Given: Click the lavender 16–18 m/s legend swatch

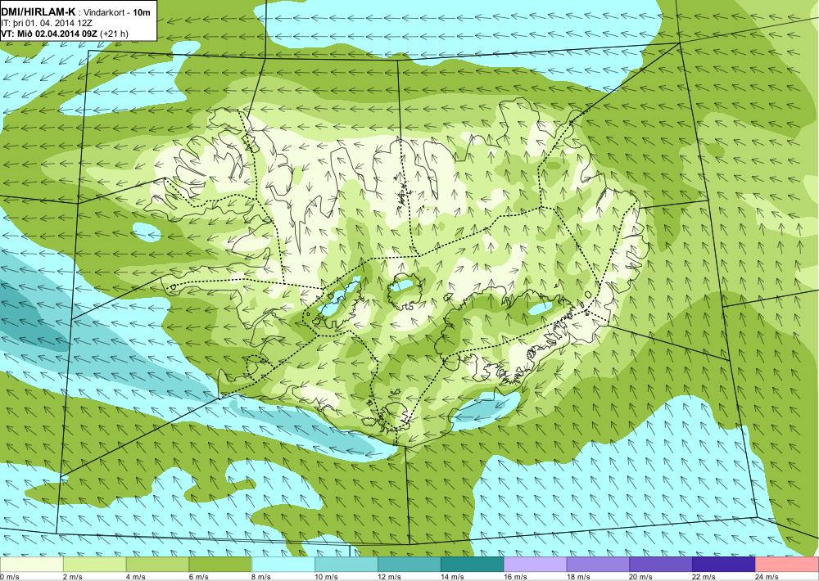Looking at the screenshot, I should (x=536, y=565).
